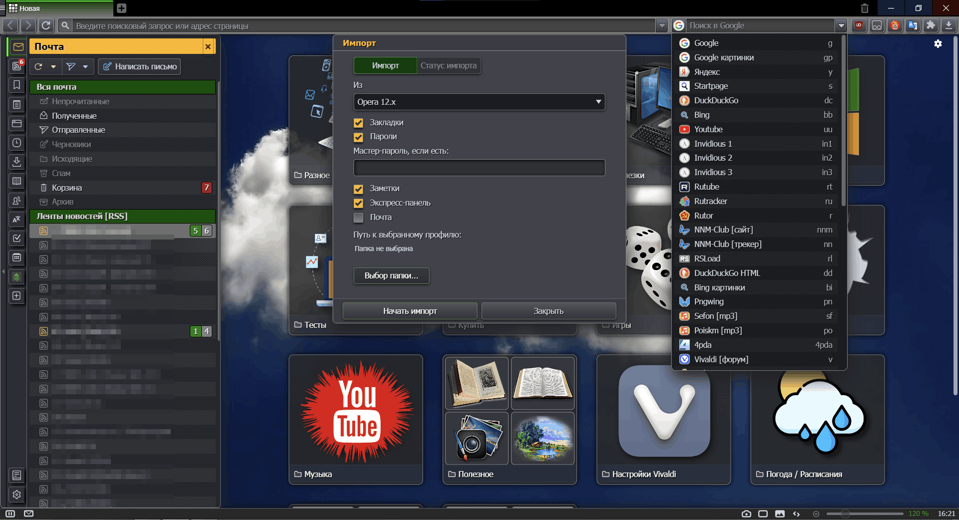Choose Startpage in search engine list
This screenshot has width=959, height=520.
coord(756,86)
